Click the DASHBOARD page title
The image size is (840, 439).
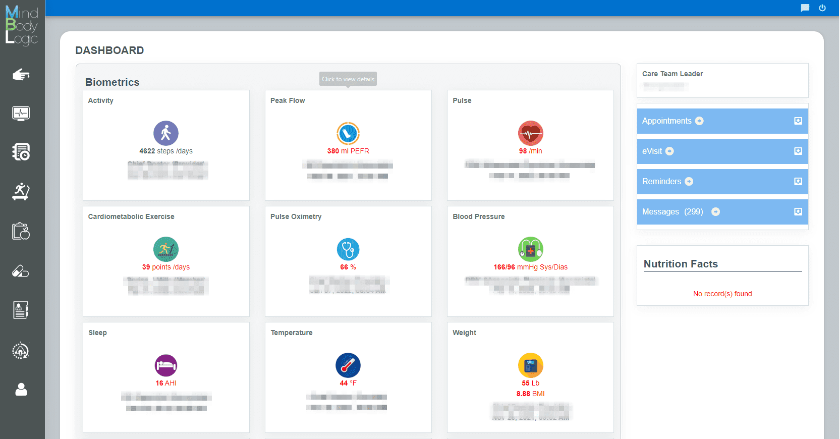(x=109, y=50)
